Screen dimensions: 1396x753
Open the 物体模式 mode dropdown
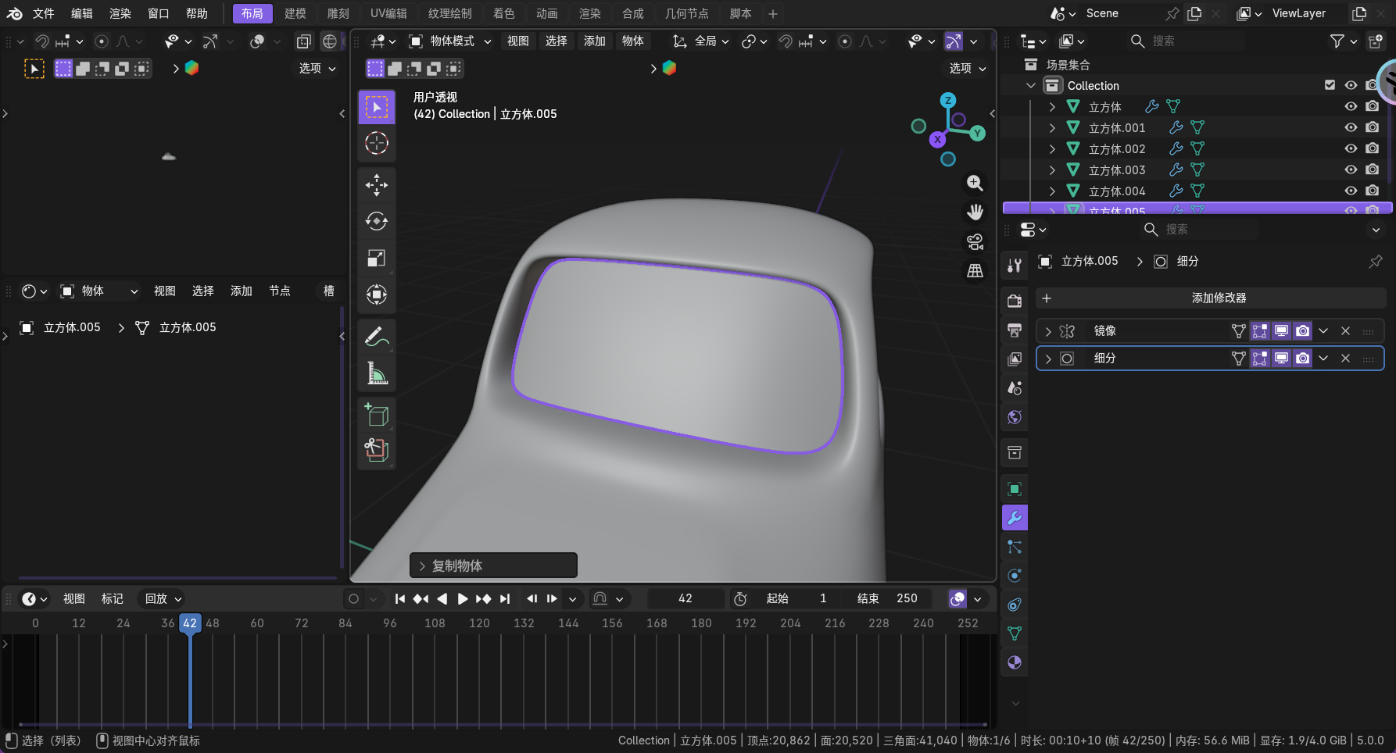(x=450, y=41)
